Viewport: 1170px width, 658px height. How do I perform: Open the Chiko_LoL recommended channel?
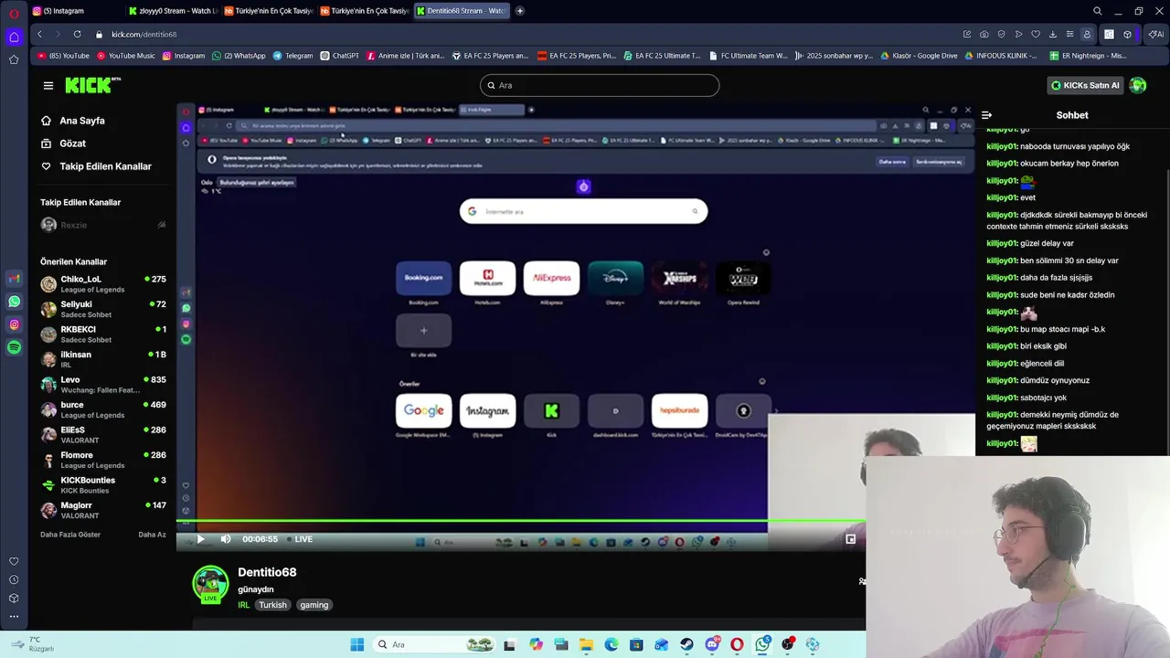[x=103, y=284]
